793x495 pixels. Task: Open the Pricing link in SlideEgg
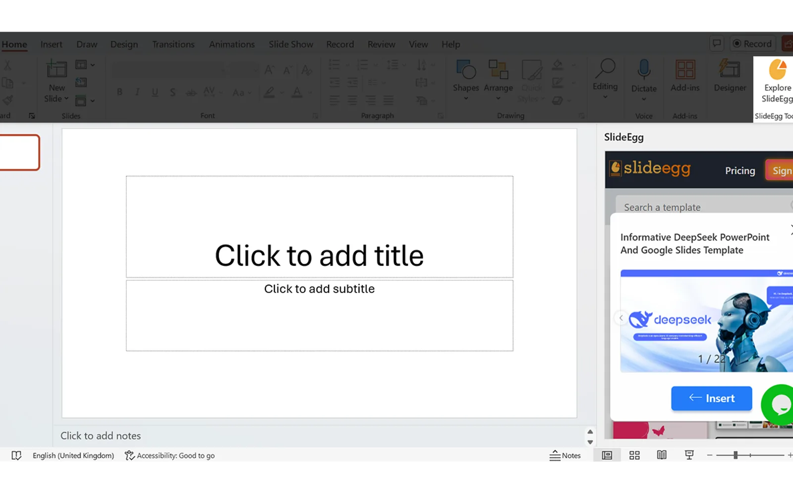click(740, 170)
